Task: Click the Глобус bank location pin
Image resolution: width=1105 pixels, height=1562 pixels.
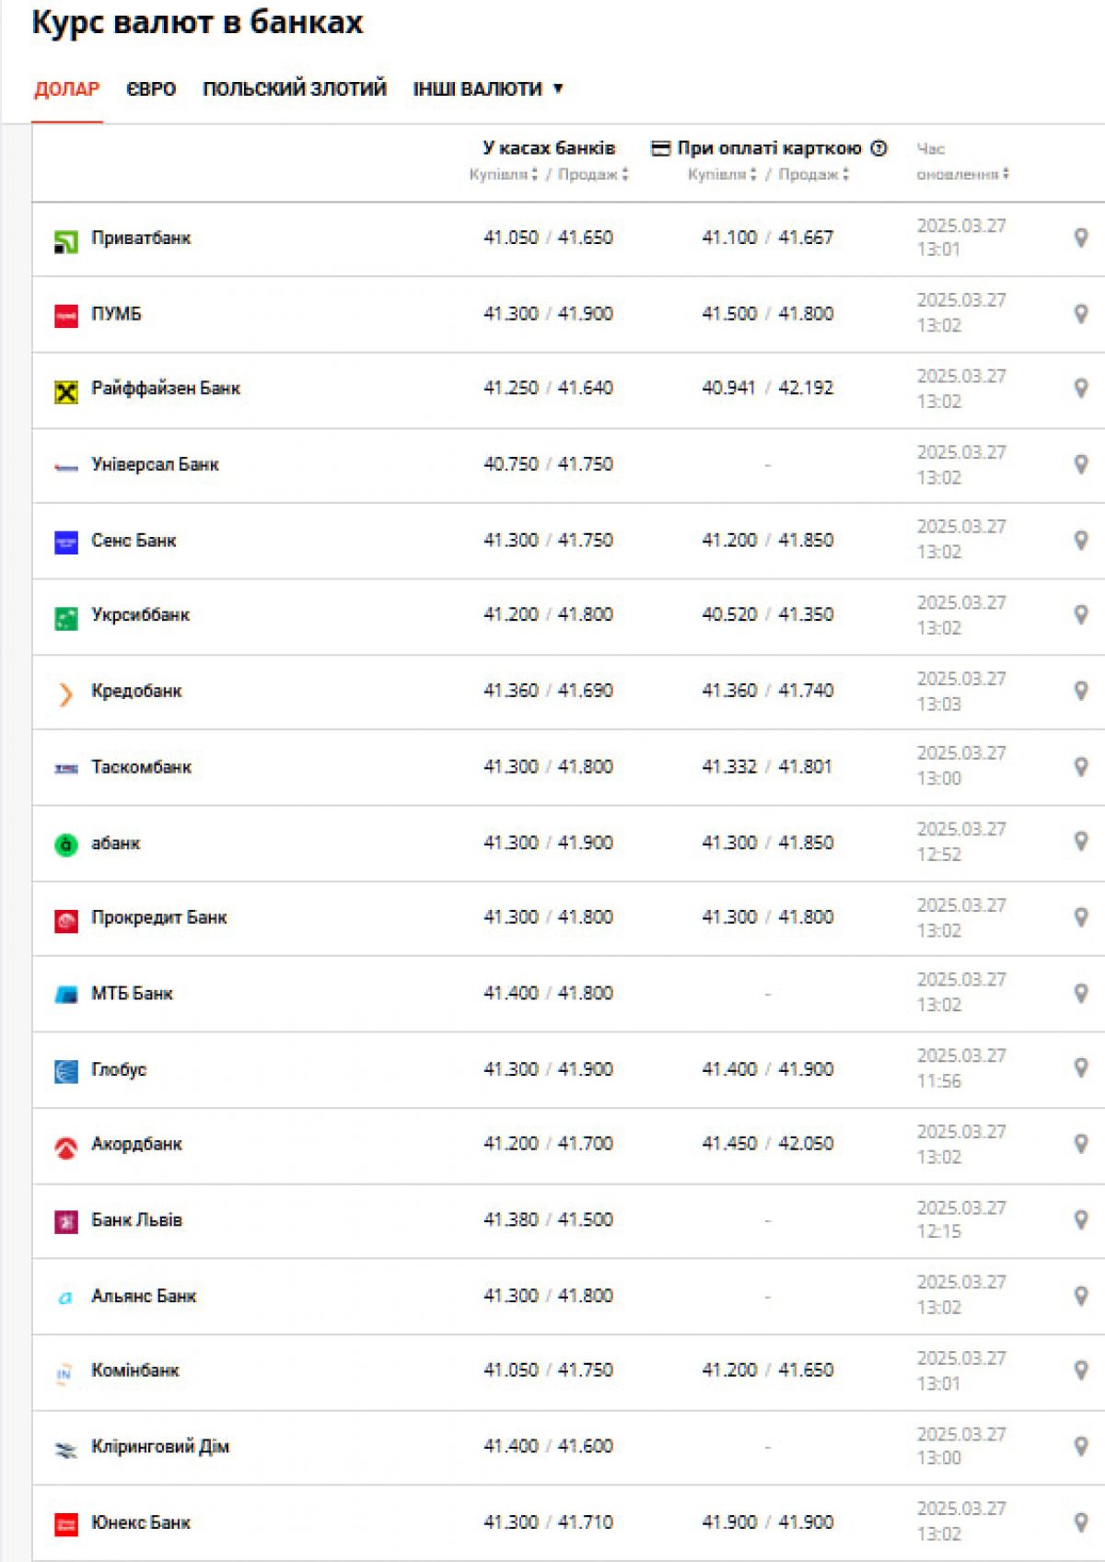Action: point(1081,1067)
